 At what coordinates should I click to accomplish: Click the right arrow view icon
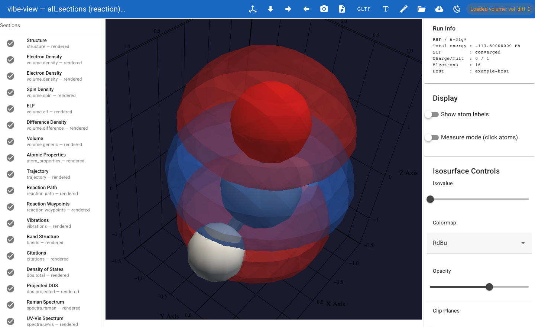288,9
